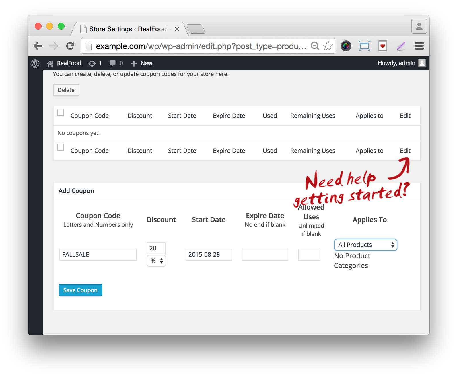Click the Save Coupon button
This screenshot has height=377, width=457.
tap(81, 290)
